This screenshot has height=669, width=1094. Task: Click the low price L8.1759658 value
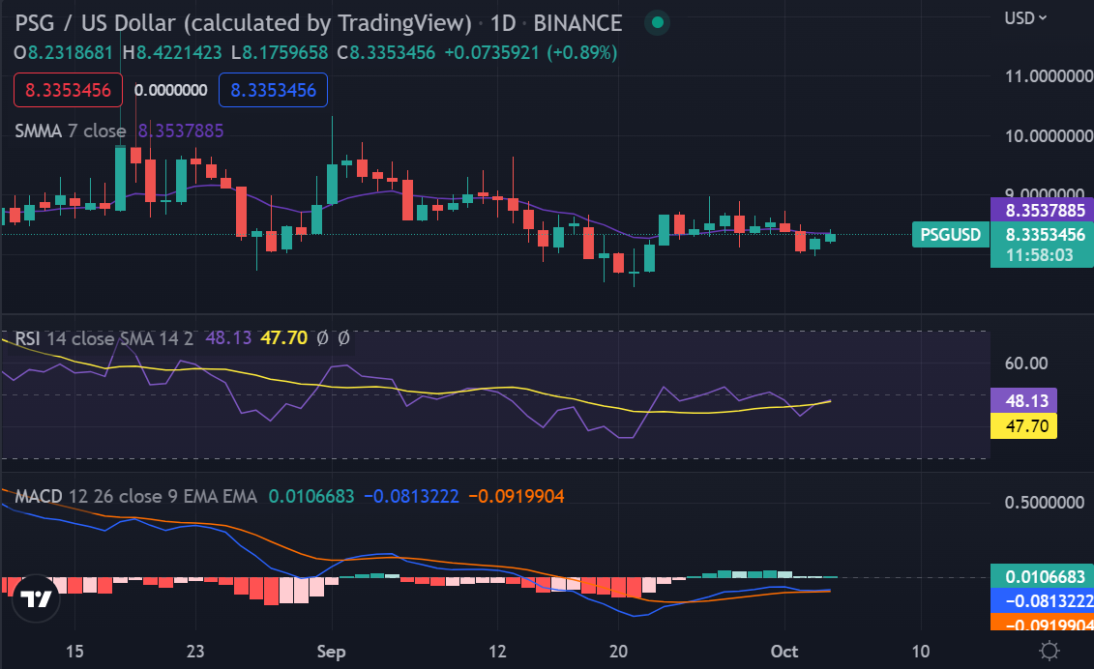pos(280,53)
